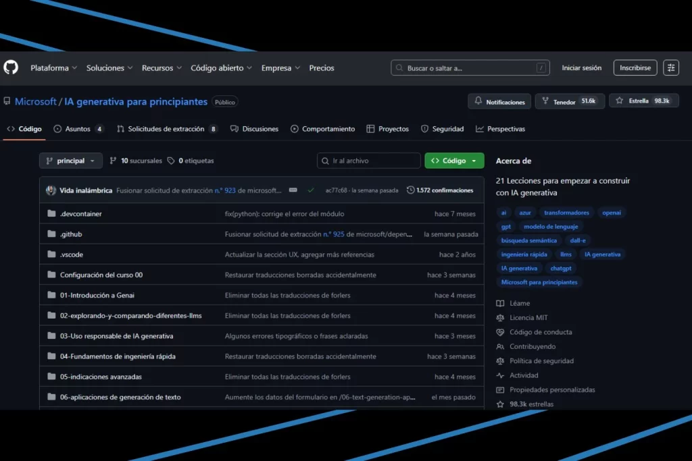
Task: Click the Notificaciones bell button
Action: tap(499, 101)
